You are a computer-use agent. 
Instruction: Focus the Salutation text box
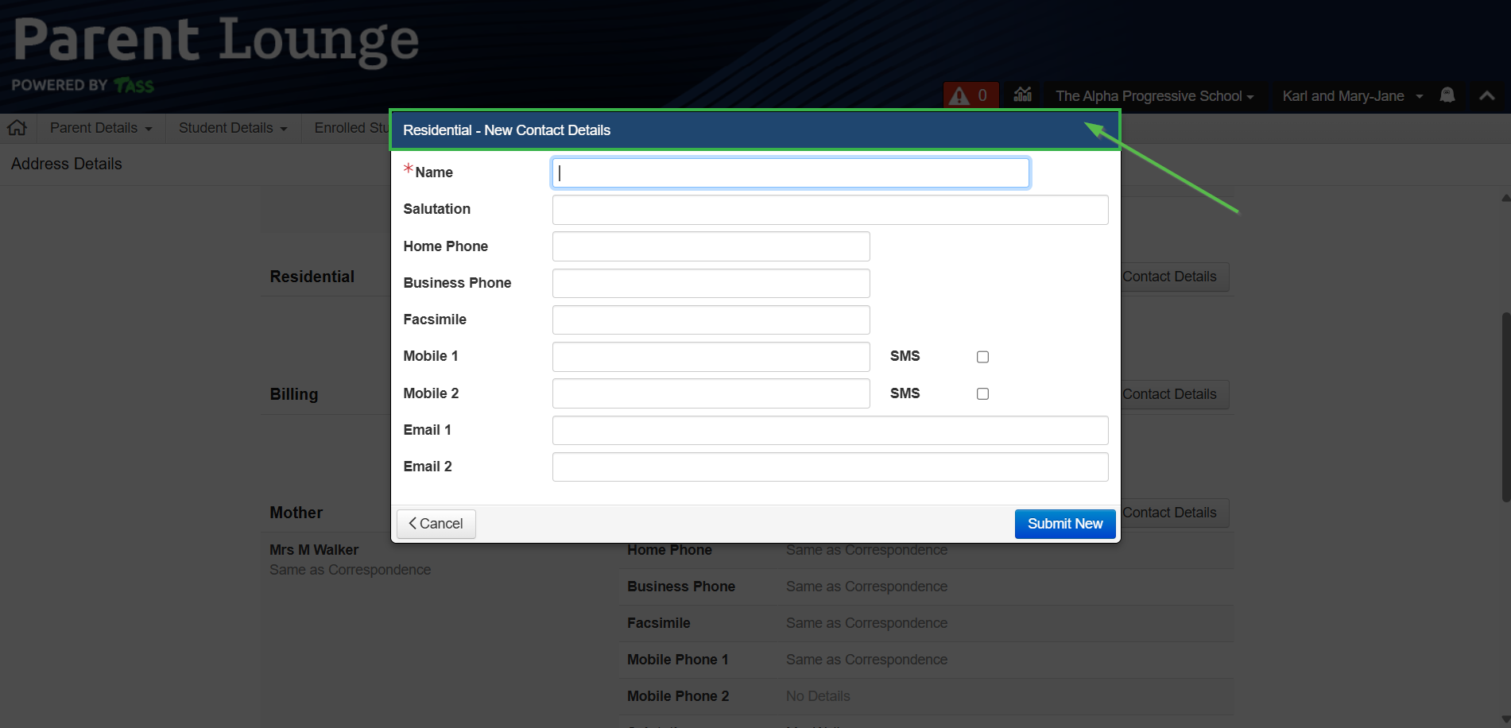830,210
